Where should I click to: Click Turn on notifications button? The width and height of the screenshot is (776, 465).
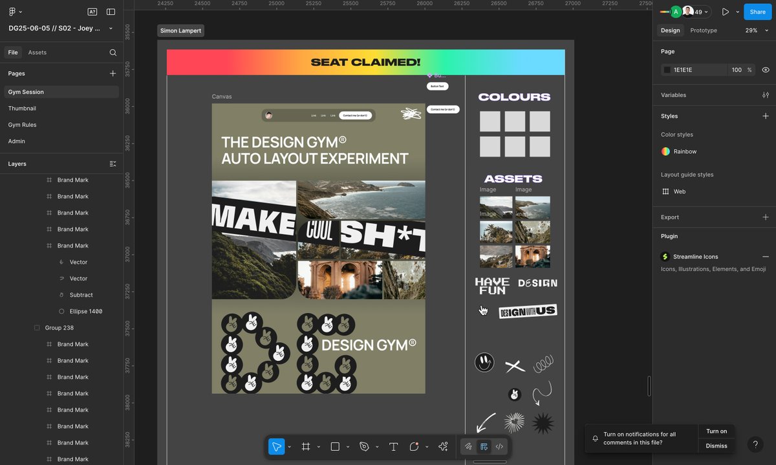tap(716, 431)
